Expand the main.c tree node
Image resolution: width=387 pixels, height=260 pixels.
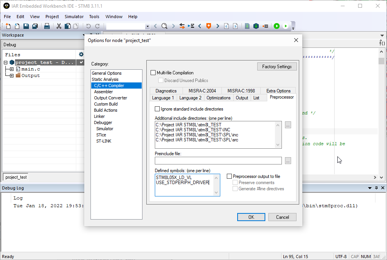[12, 69]
